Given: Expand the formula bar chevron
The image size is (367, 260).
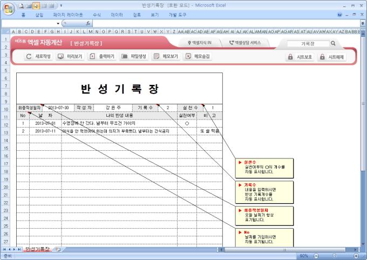Looking at the screenshot, I should [363, 23].
